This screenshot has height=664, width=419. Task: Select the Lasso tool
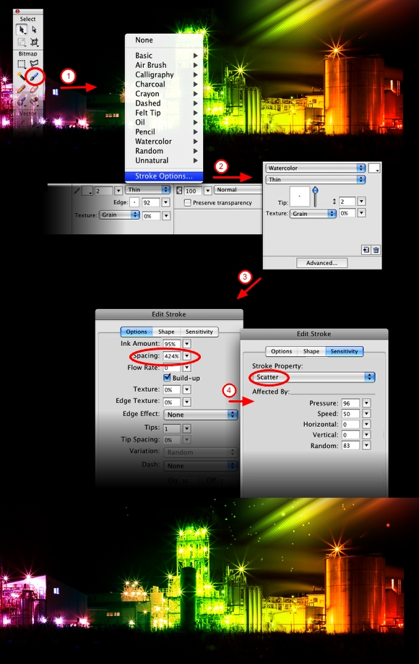[x=34, y=64]
